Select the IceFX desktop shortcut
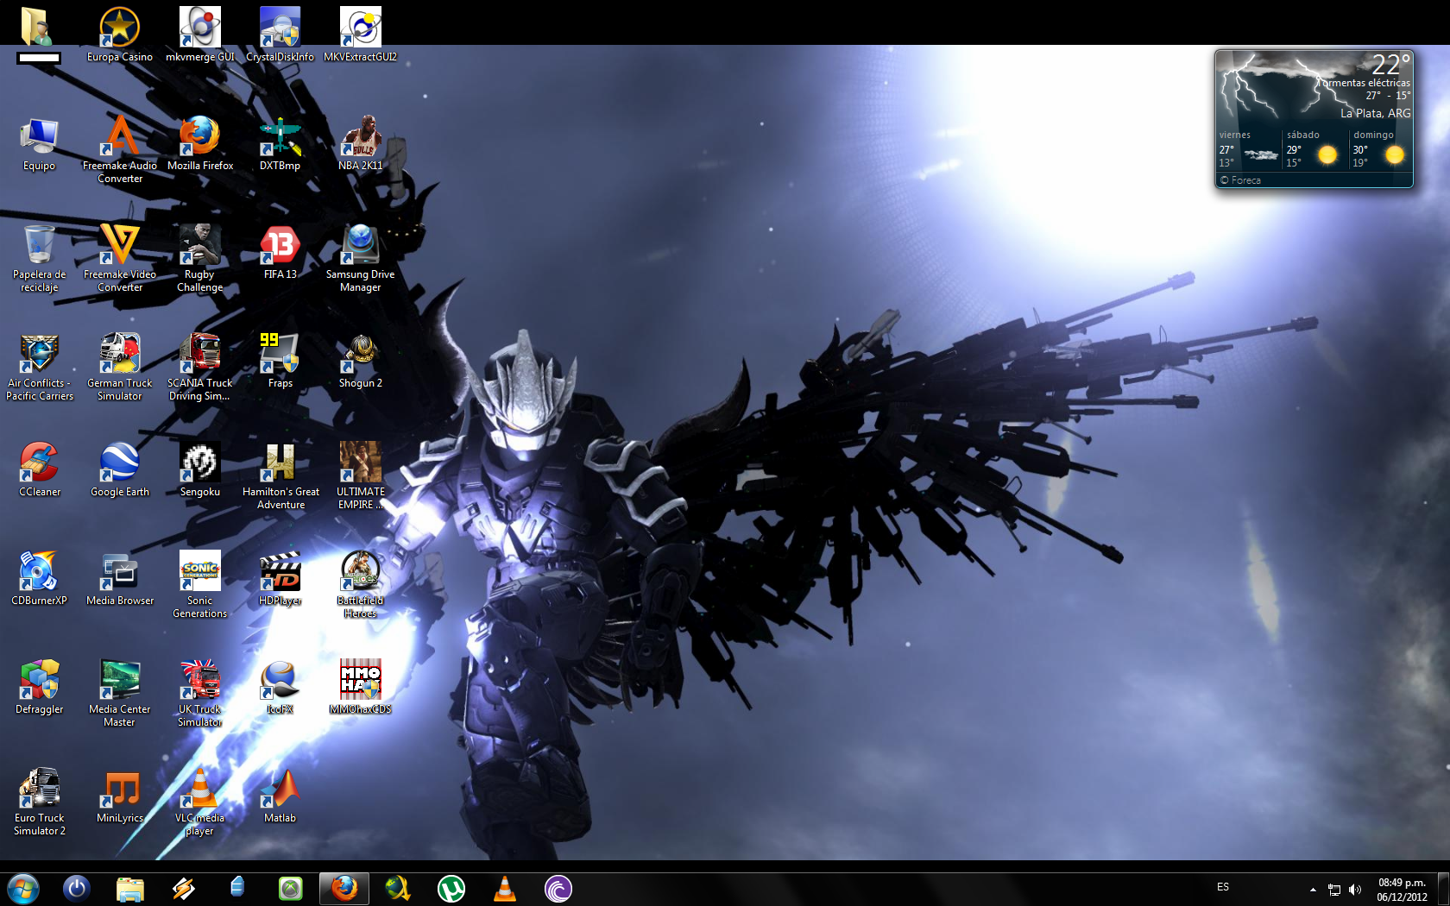The width and height of the screenshot is (1450, 906). click(x=281, y=687)
